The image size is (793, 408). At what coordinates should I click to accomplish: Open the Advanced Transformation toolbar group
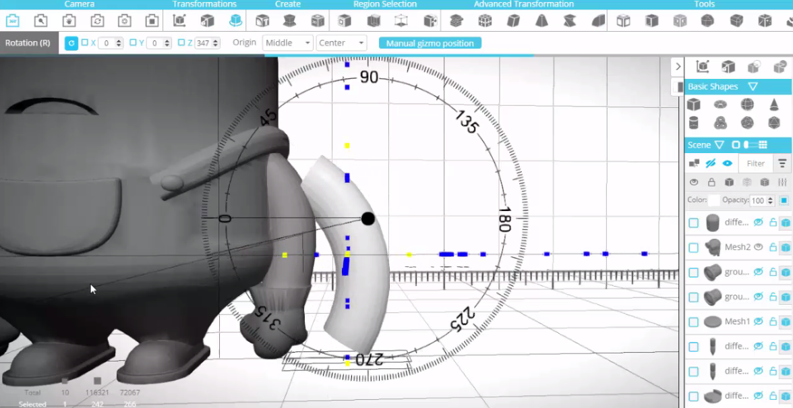coord(524,4)
